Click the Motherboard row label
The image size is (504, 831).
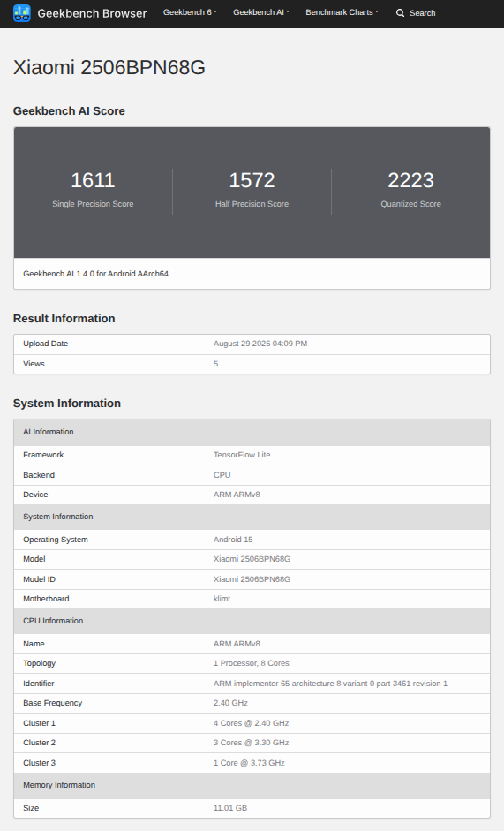click(46, 599)
